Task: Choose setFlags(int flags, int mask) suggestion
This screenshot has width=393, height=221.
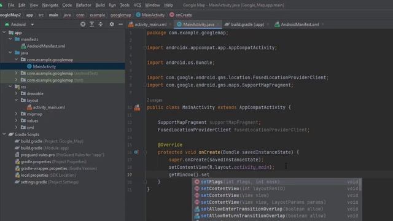Action: 276,182
